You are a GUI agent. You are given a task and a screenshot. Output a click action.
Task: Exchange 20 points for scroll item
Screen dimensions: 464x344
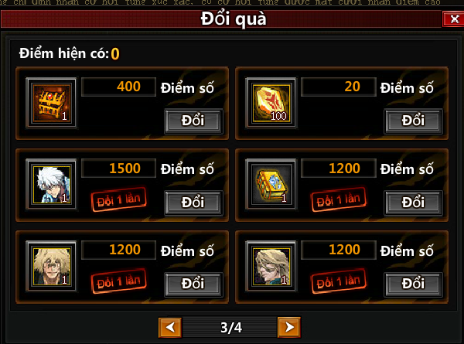[414, 121]
